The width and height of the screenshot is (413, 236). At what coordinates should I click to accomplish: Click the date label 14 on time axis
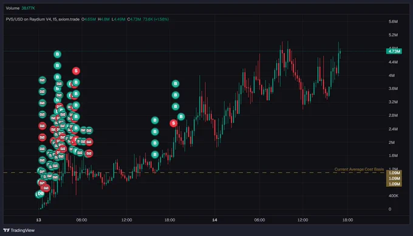pos(214,220)
